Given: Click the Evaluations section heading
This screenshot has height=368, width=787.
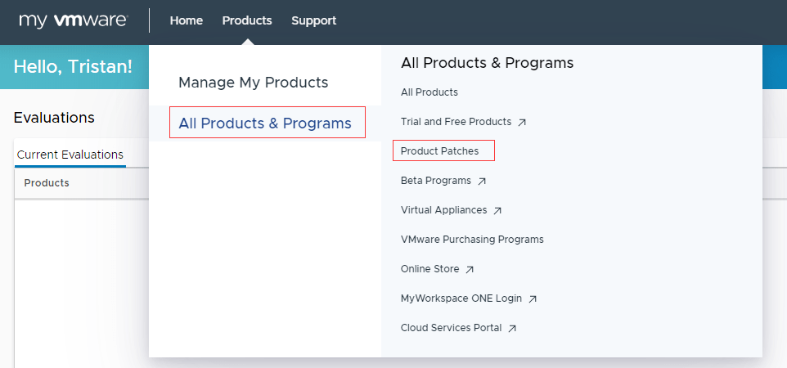Looking at the screenshot, I should coord(54,118).
